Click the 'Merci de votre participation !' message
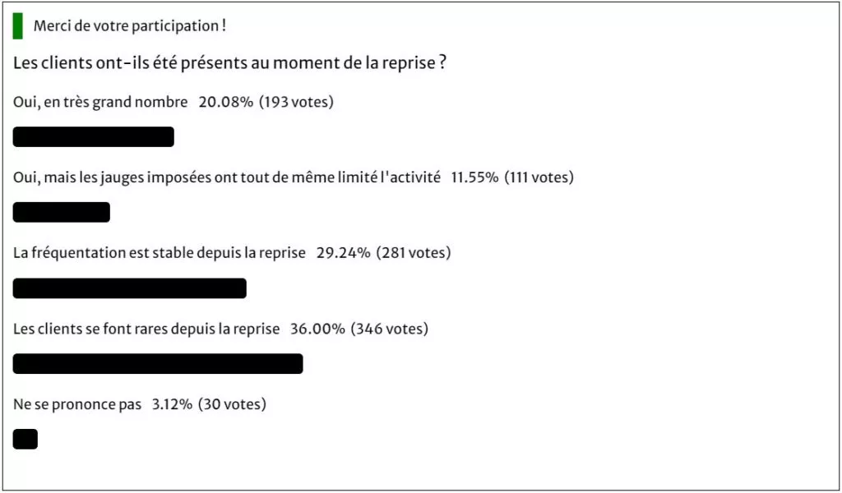This screenshot has height=493, width=842. pyautogui.click(x=129, y=25)
